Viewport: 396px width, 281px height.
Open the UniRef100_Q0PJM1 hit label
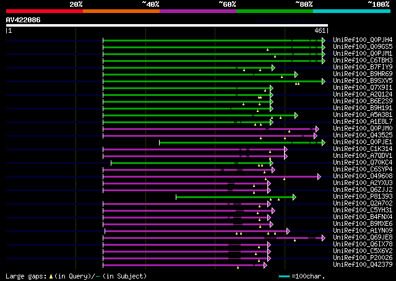coord(363,54)
